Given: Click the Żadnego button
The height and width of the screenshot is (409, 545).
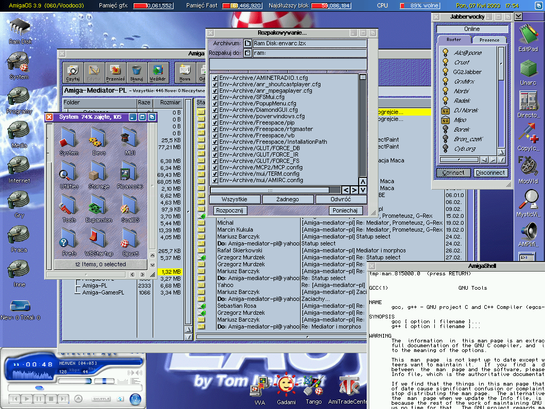Looking at the screenshot, I should pyautogui.click(x=288, y=199).
